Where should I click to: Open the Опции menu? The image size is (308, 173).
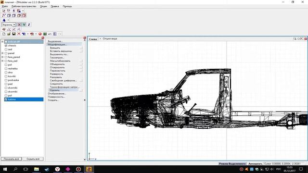(43, 6)
